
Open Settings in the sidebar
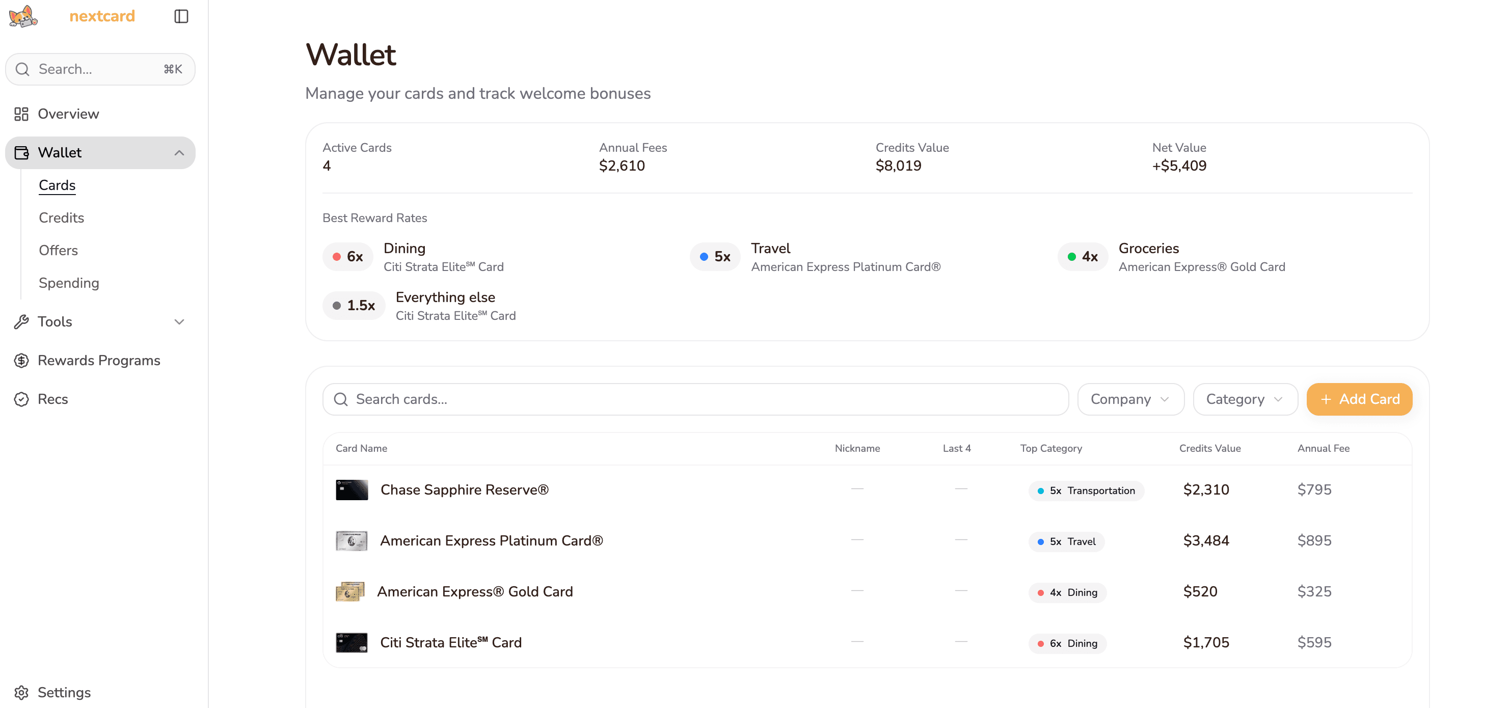100,692
